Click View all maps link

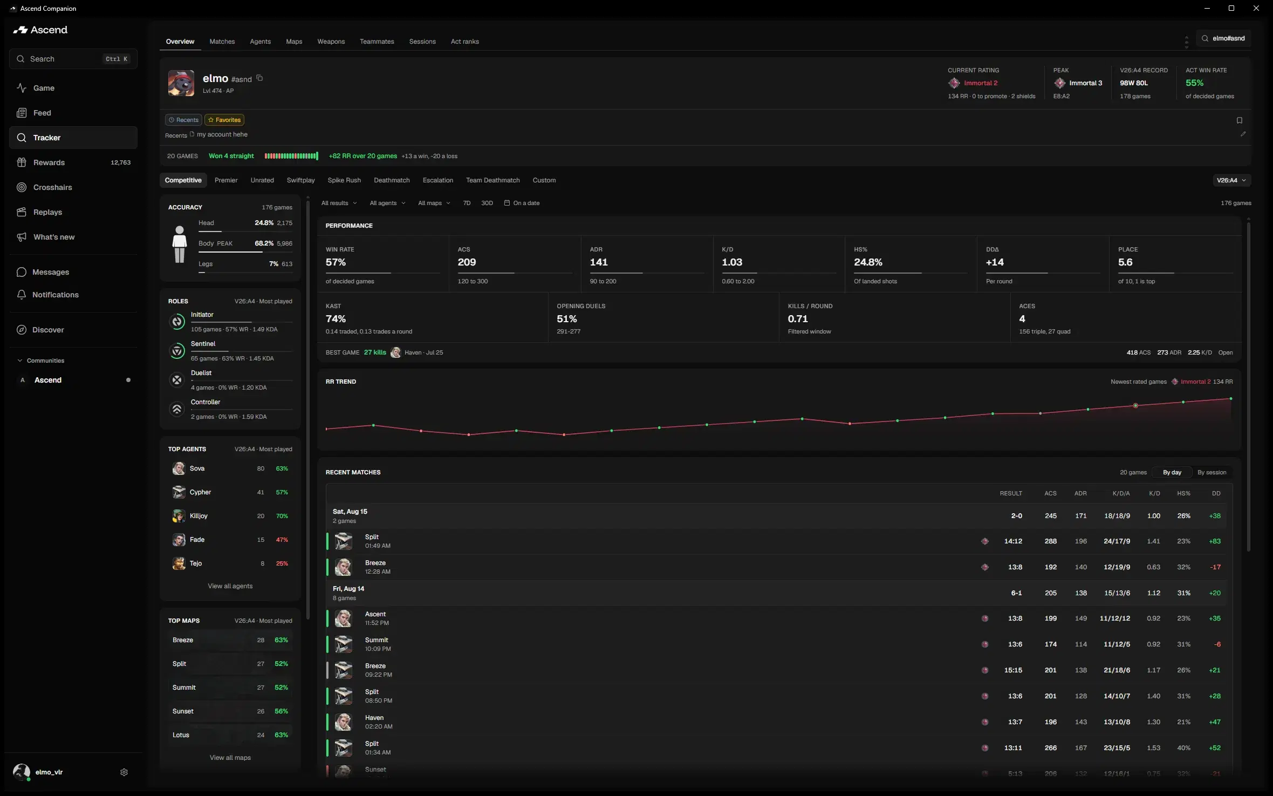pyautogui.click(x=230, y=758)
